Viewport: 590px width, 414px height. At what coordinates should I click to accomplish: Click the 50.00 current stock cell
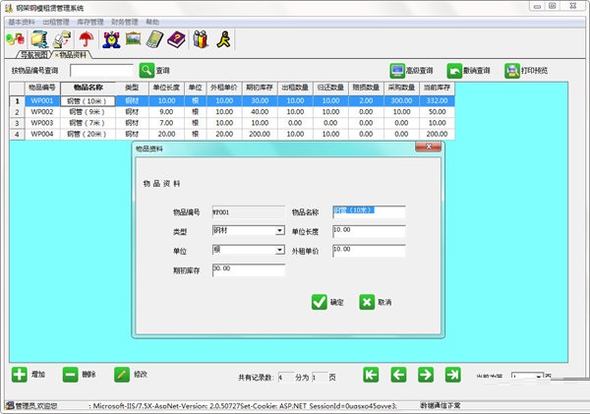(437, 112)
